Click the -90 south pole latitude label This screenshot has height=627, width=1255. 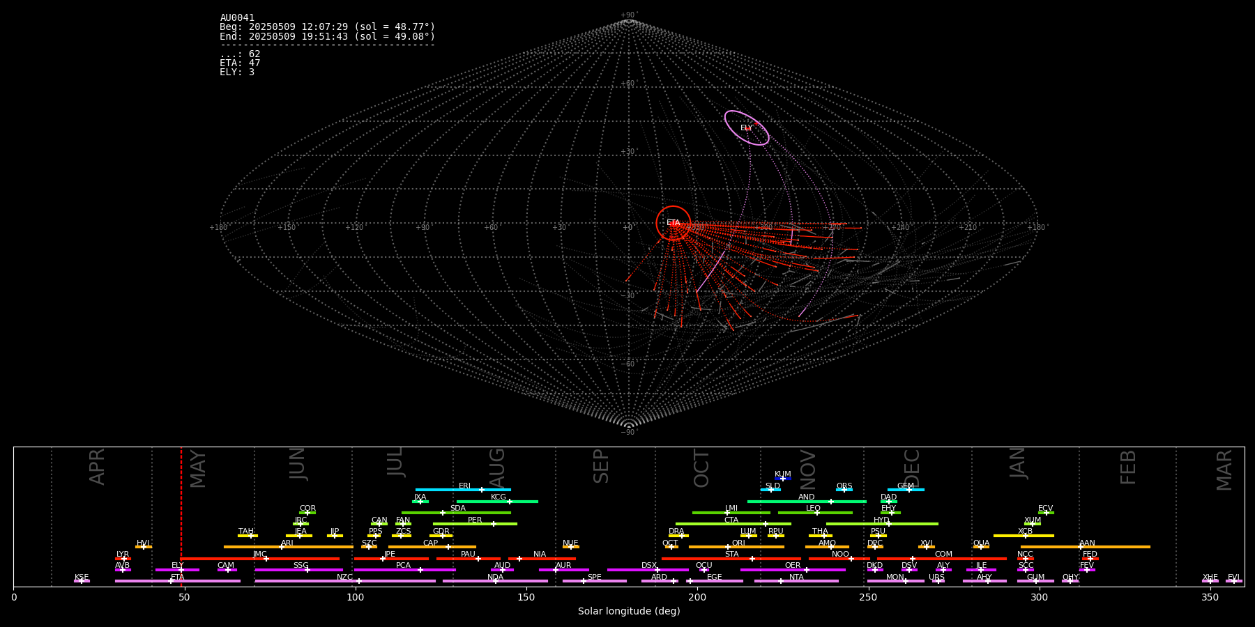click(x=628, y=433)
